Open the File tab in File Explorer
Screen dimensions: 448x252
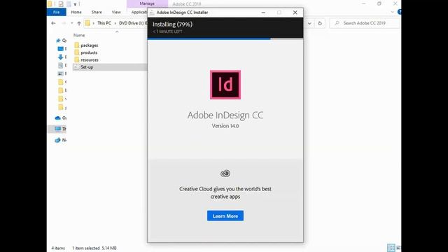pyautogui.click(x=56, y=12)
